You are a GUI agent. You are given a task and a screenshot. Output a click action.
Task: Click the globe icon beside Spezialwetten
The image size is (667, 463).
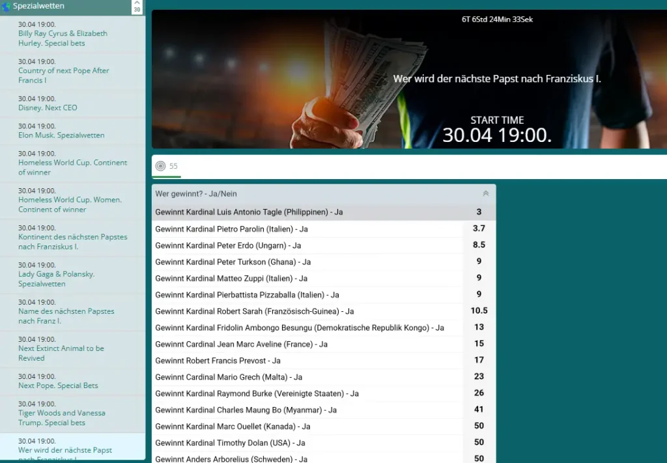coord(5,6)
